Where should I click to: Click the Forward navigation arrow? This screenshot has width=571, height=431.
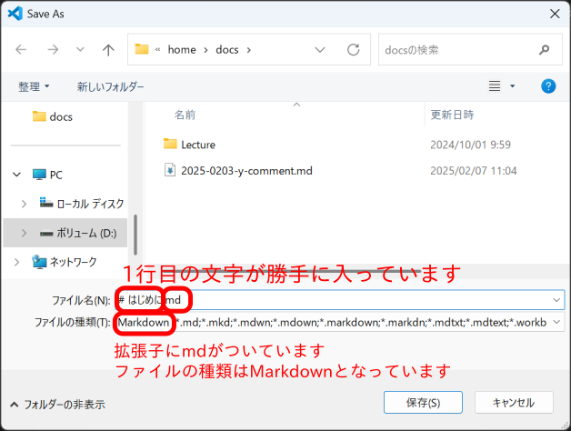(x=51, y=50)
